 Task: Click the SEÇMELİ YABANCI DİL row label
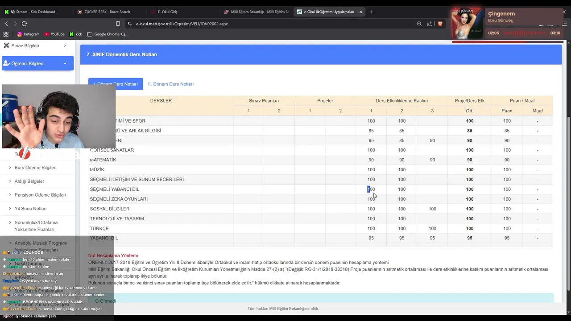[x=115, y=189]
